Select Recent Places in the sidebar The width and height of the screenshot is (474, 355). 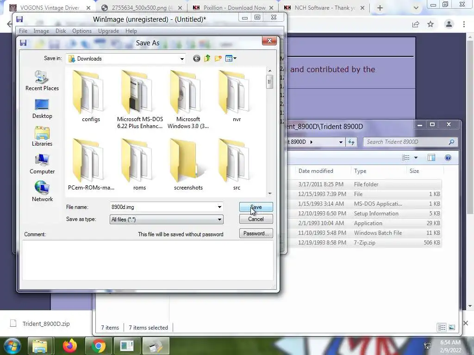[x=42, y=80]
